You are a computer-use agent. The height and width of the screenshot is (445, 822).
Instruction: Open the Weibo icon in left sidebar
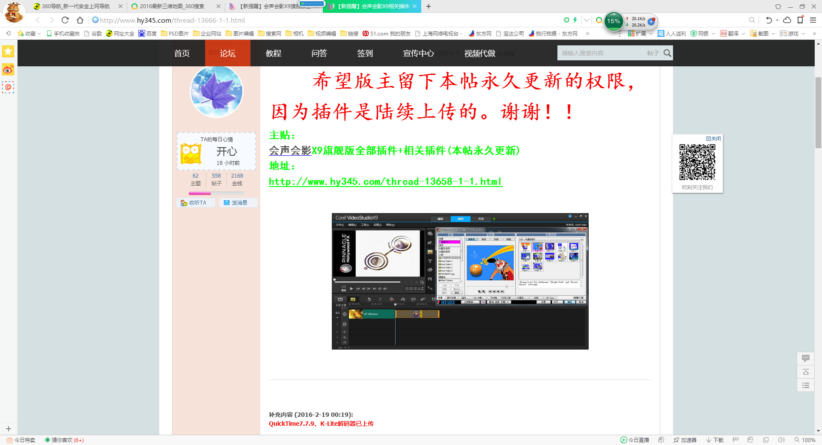click(8, 69)
